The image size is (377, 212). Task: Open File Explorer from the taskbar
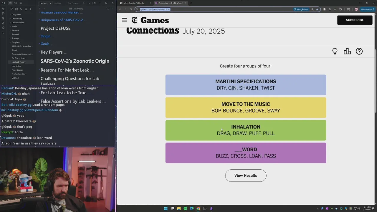click(x=179, y=208)
